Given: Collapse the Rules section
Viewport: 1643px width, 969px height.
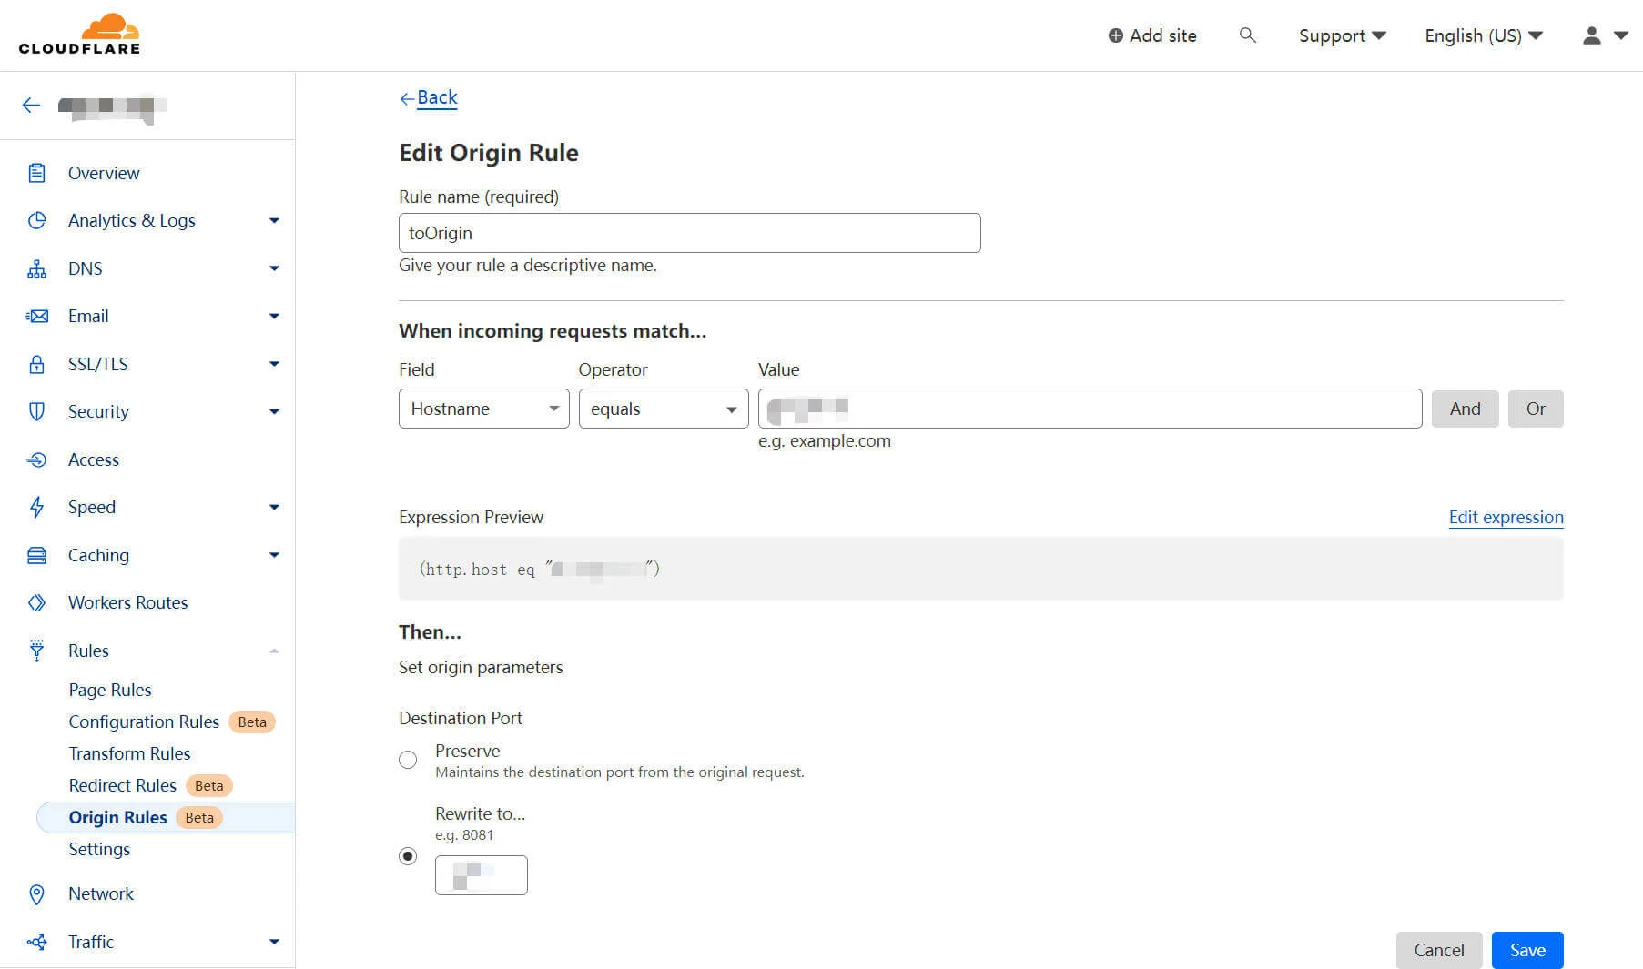Looking at the screenshot, I should click(x=274, y=651).
